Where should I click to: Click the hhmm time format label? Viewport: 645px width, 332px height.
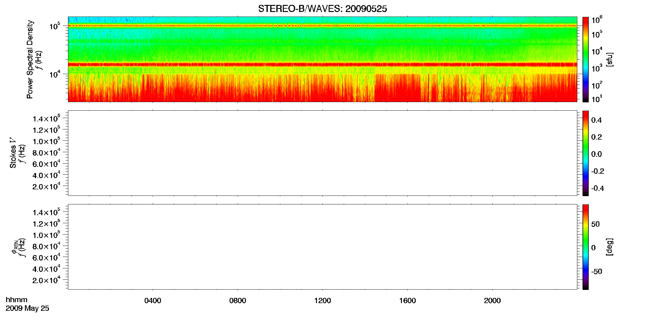[17, 300]
